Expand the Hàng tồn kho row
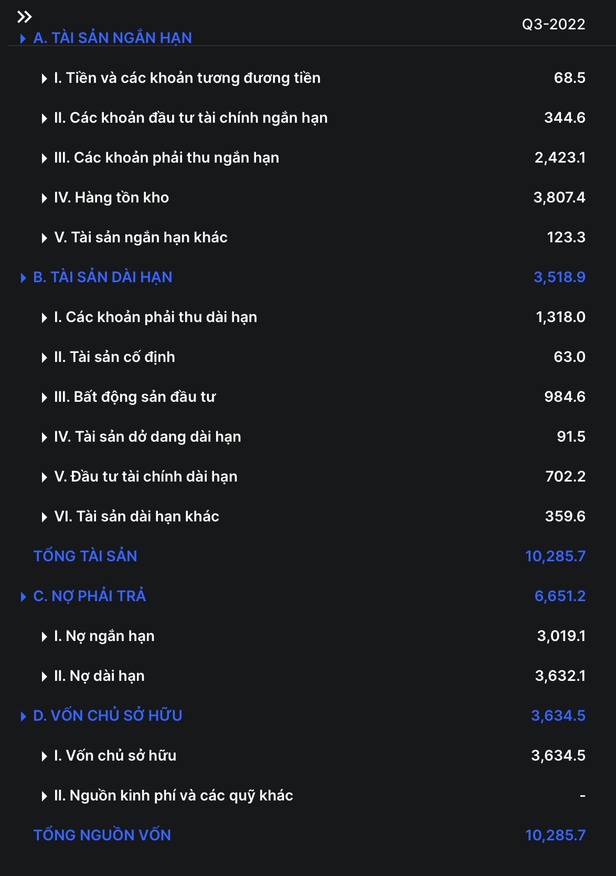This screenshot has width=616, height=876. click(44, 198)
